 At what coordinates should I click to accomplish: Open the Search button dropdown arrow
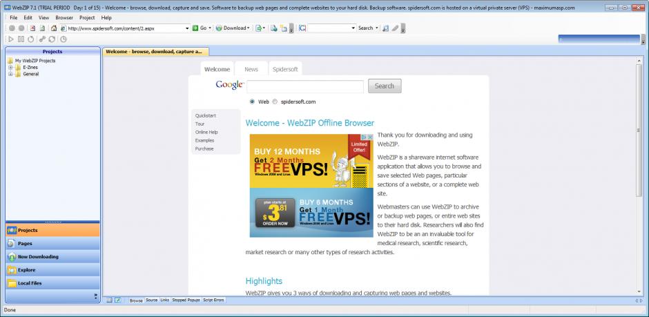[377, 28]
